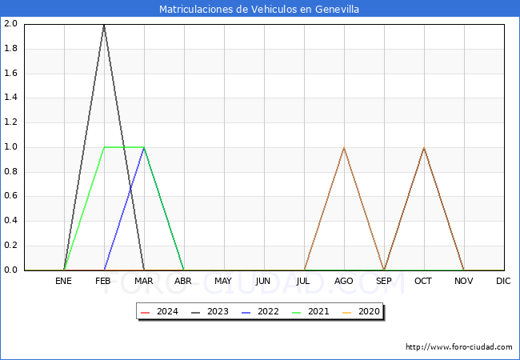Select the 2024 legend label
Viewport: 520px width, 360px height.
167,312
